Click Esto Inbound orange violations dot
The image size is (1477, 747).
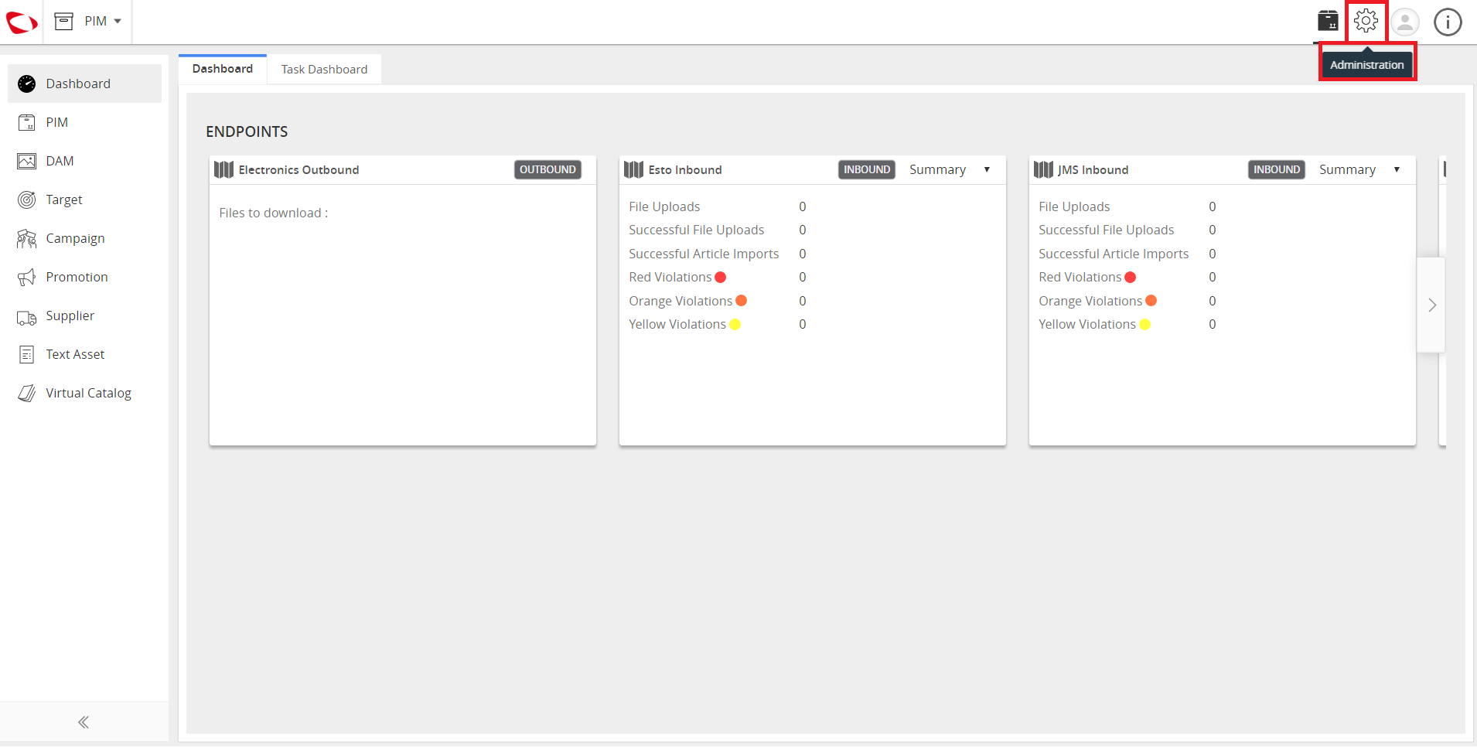point(741,300)
